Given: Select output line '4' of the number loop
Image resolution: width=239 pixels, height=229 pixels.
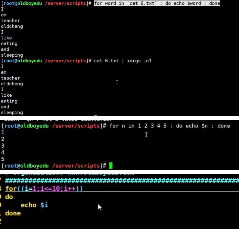Looking at the screenshot, I should pyautogui.click(x=3, y=152).
